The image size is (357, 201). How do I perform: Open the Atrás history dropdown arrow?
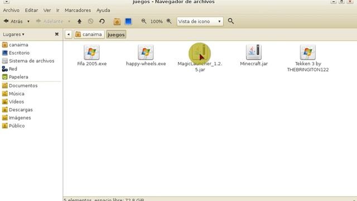pyautogui.click(x=28, y=21)
